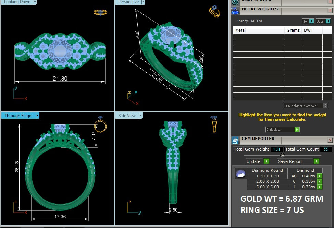Toggle the User library switch
The width and height of the screenshot is (334, 228).
(x=328, y=21)
